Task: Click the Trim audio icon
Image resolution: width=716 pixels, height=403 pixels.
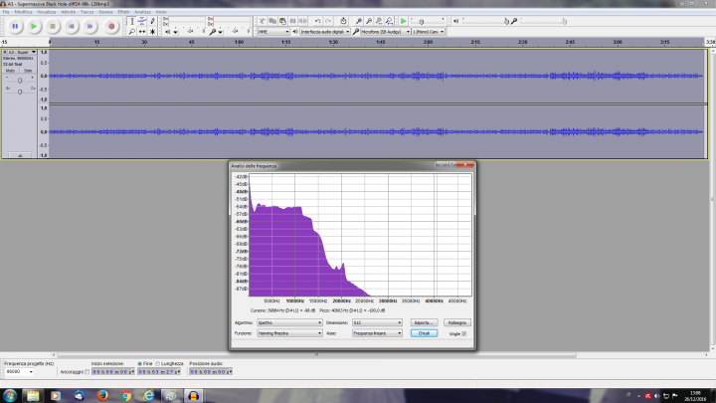Action: 292,21
